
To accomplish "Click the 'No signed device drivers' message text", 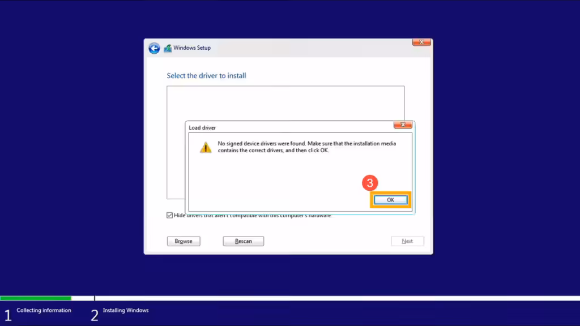I will click(306, 147).
